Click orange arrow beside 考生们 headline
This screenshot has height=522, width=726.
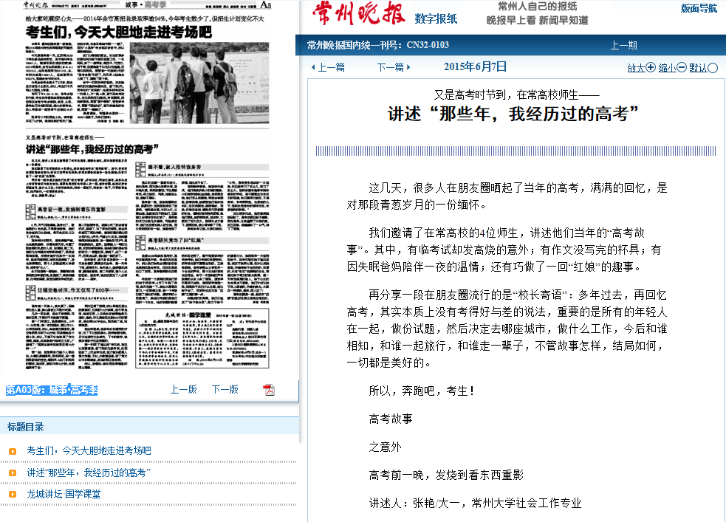pyautogui.click(x=13, y=451)
